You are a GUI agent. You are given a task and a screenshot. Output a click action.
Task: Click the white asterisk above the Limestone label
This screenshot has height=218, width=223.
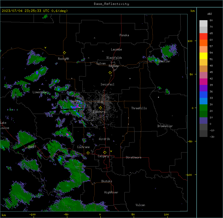40,90
